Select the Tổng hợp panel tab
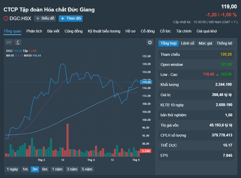 coord(168,44)
